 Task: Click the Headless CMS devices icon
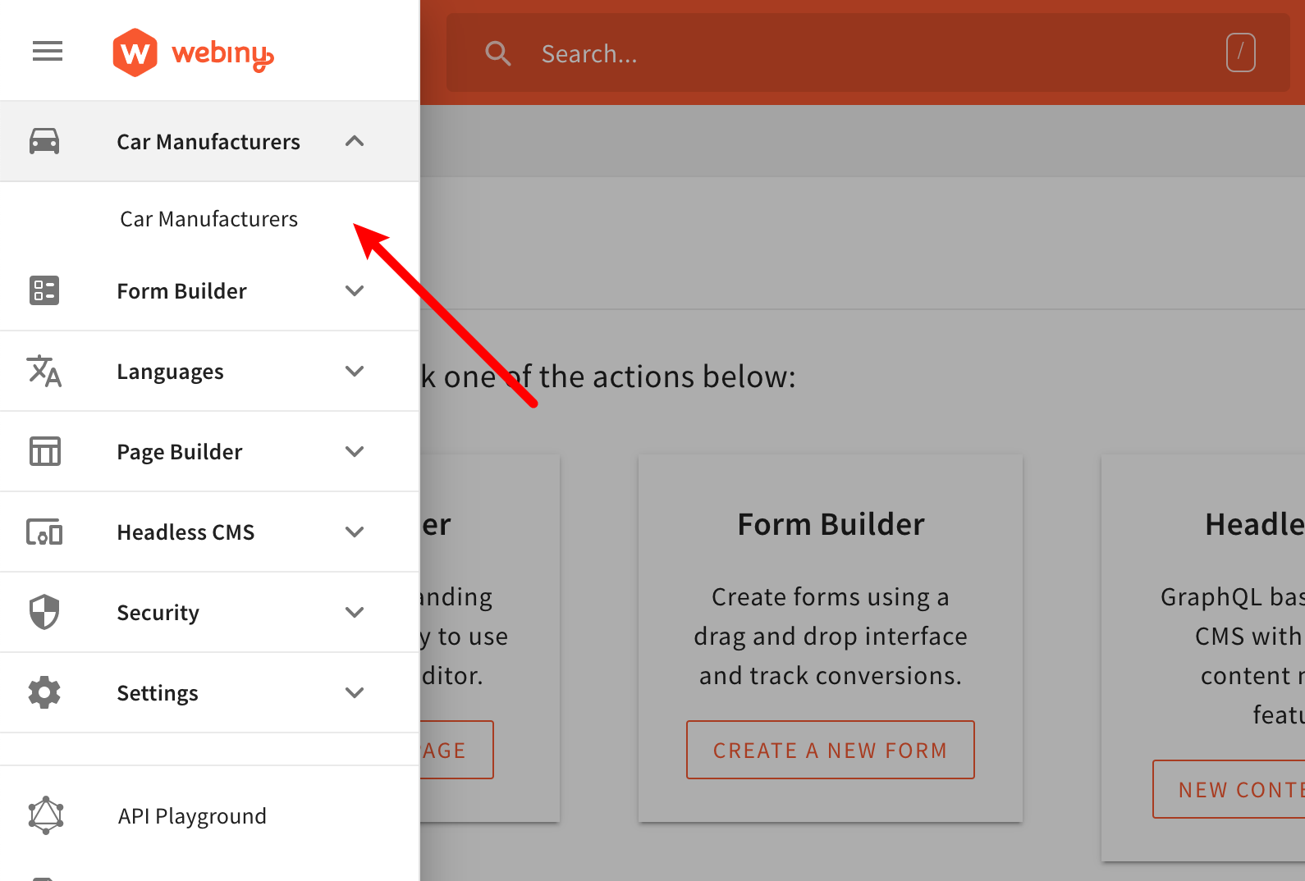[x=44, y=532]
